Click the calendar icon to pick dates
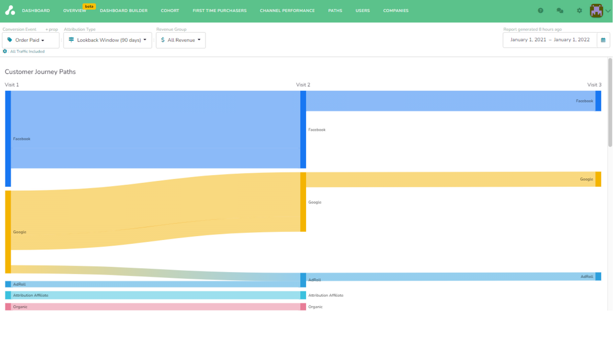Viewport: 613px width, 345px height. [x=604, y=40]
